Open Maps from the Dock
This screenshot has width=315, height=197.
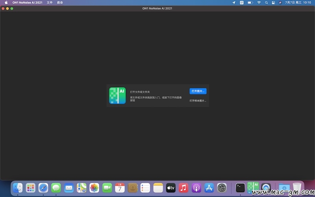(x=82, y=188)
